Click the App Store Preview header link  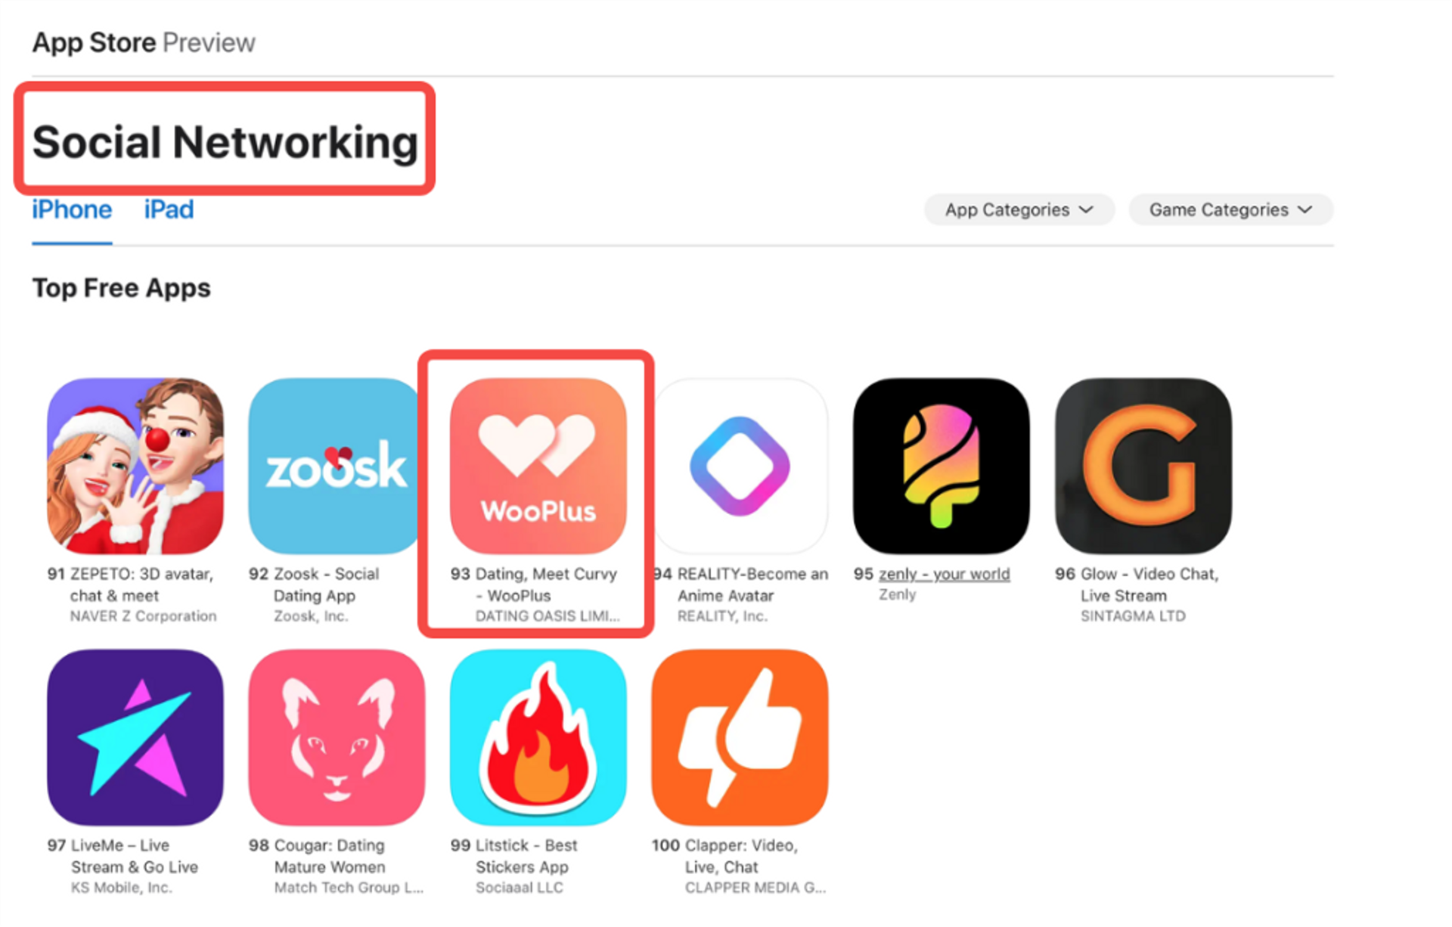[x=144, y=42]
